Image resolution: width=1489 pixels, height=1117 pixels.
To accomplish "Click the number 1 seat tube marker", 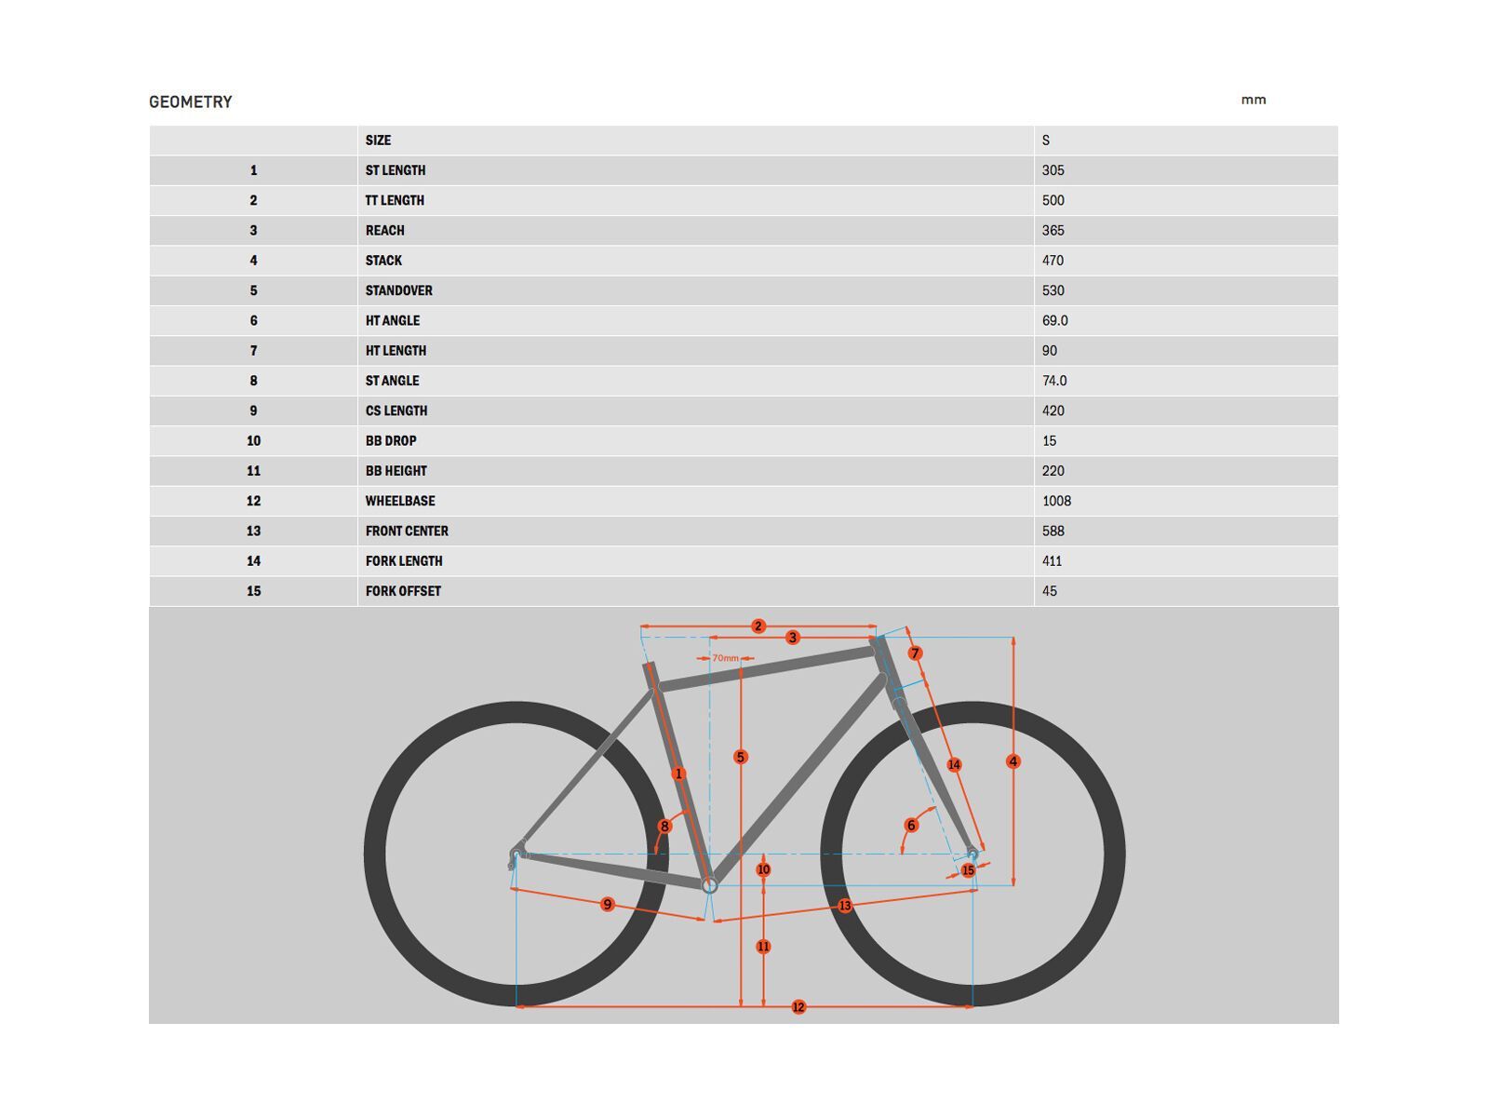I will 678,774.
